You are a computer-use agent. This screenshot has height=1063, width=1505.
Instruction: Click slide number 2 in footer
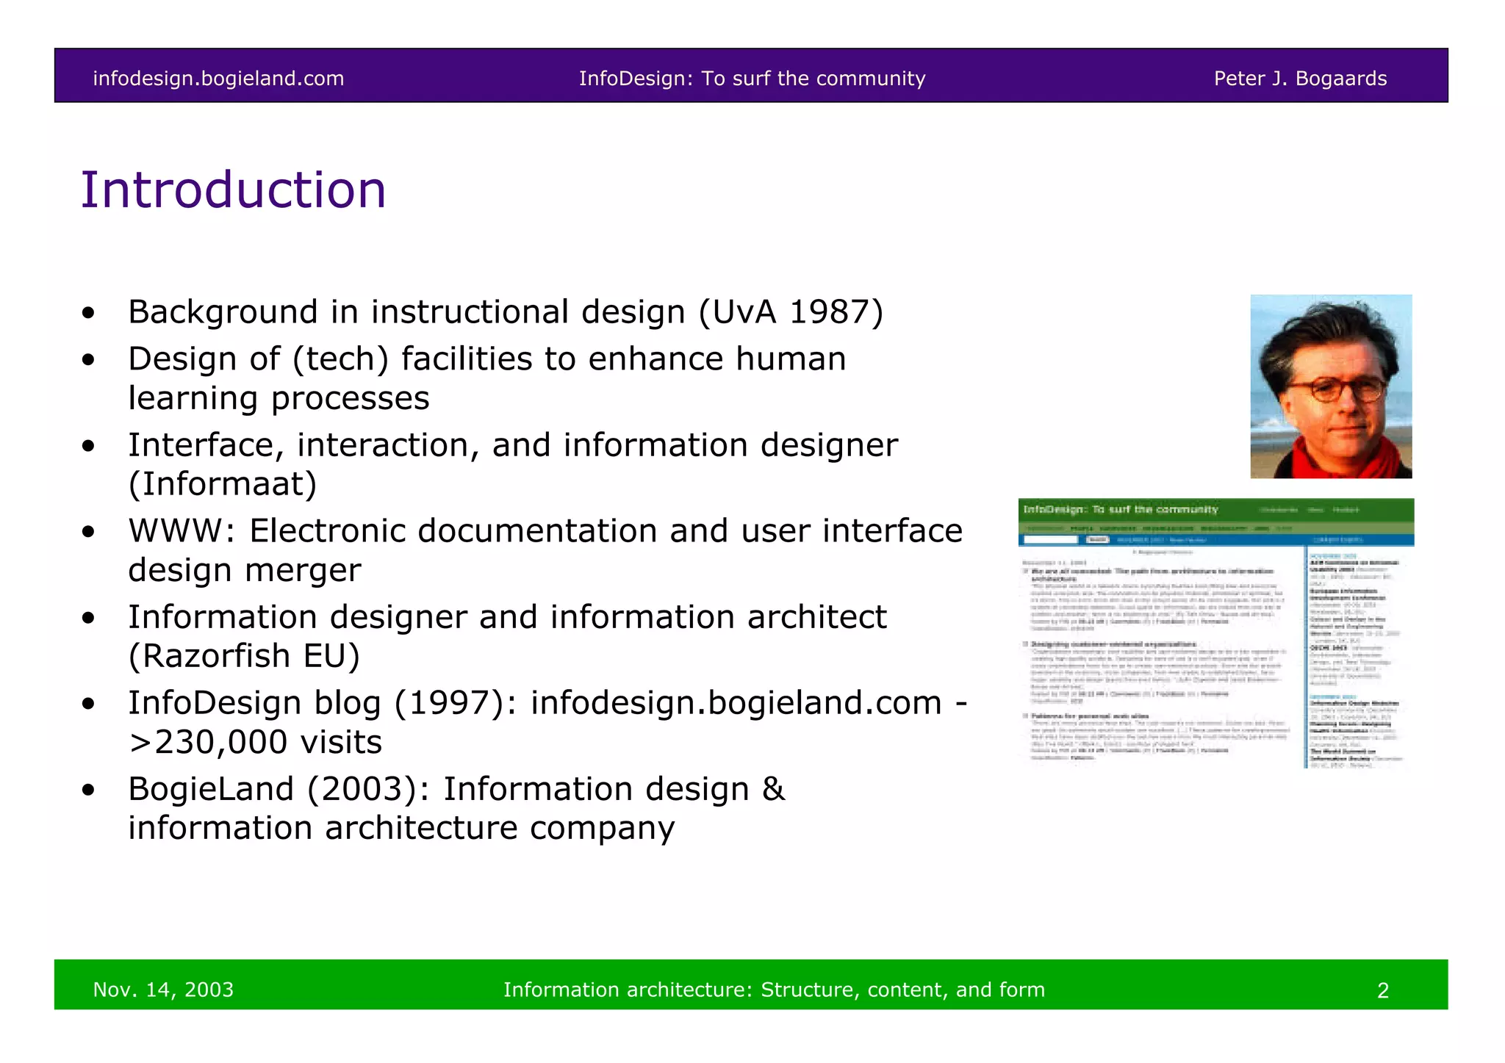click(x=1382, y=990)
